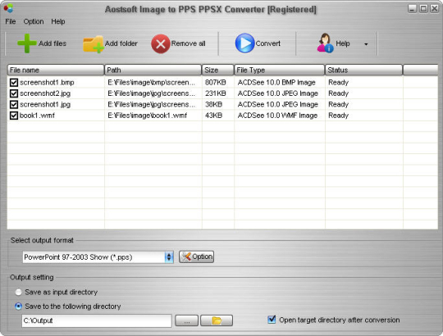Start conversion with the blue Convert icon
This screenshot has width=443, height=336.
244,43
